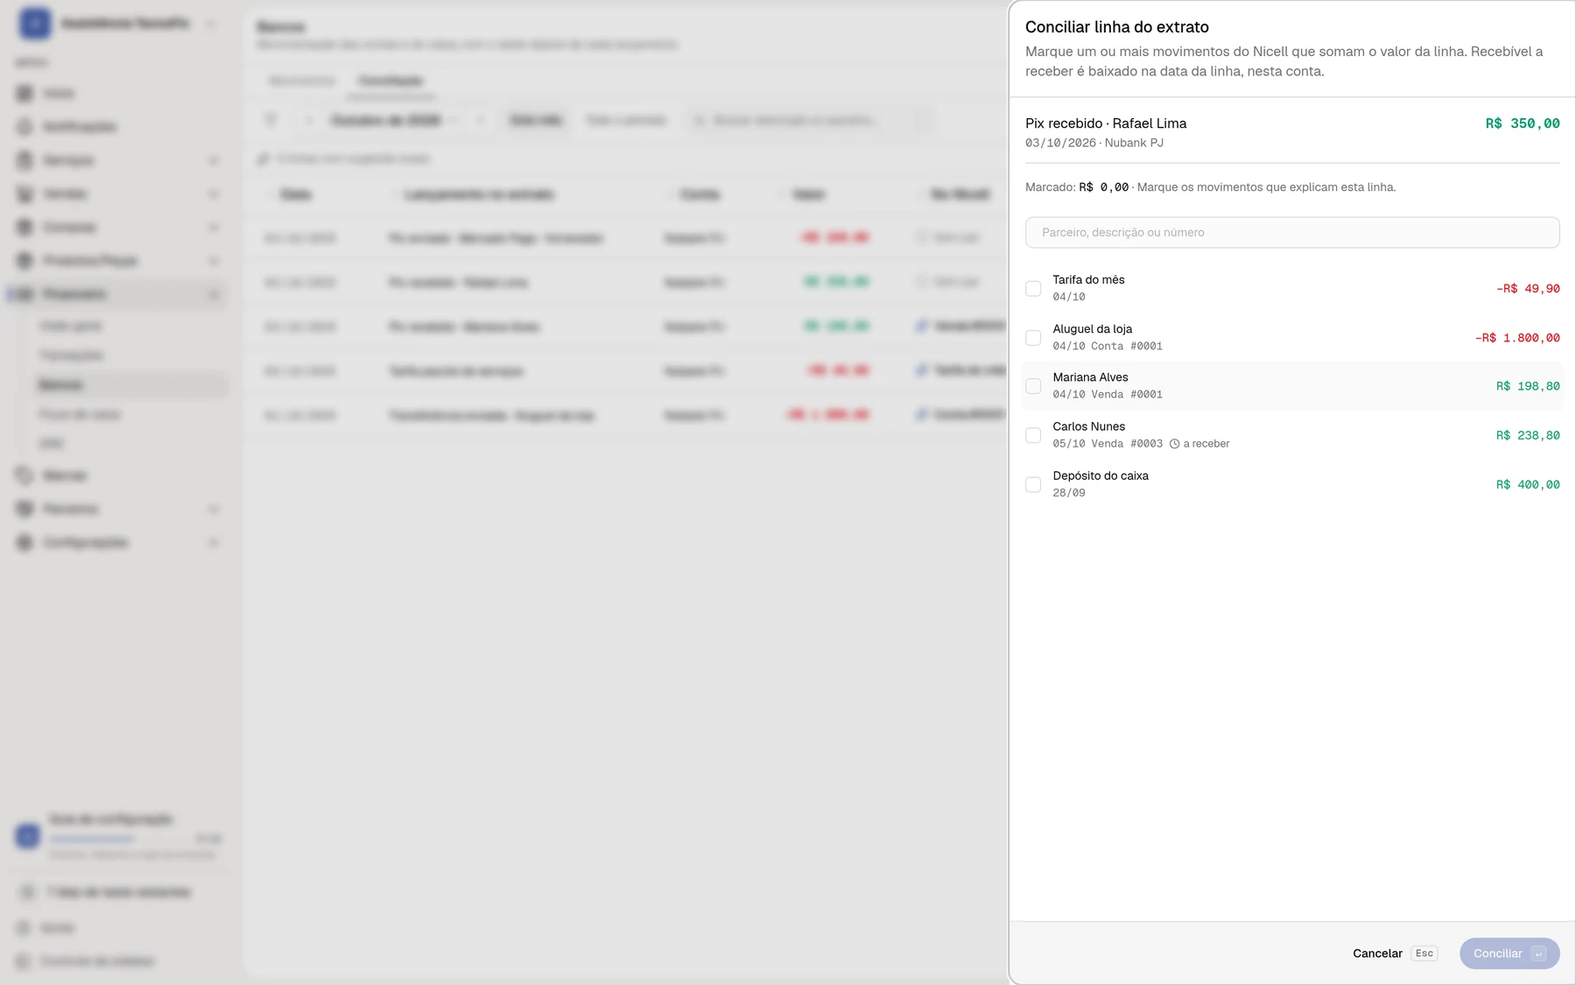Click the R$ 350,00 line amount
Image resolution: width=1576 pixels, height=985 pixels.
[1523, 123]
